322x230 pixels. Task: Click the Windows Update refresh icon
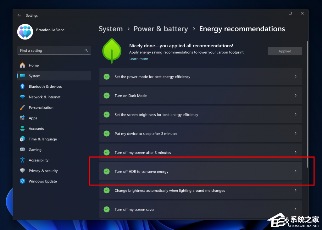pos(22,181)
